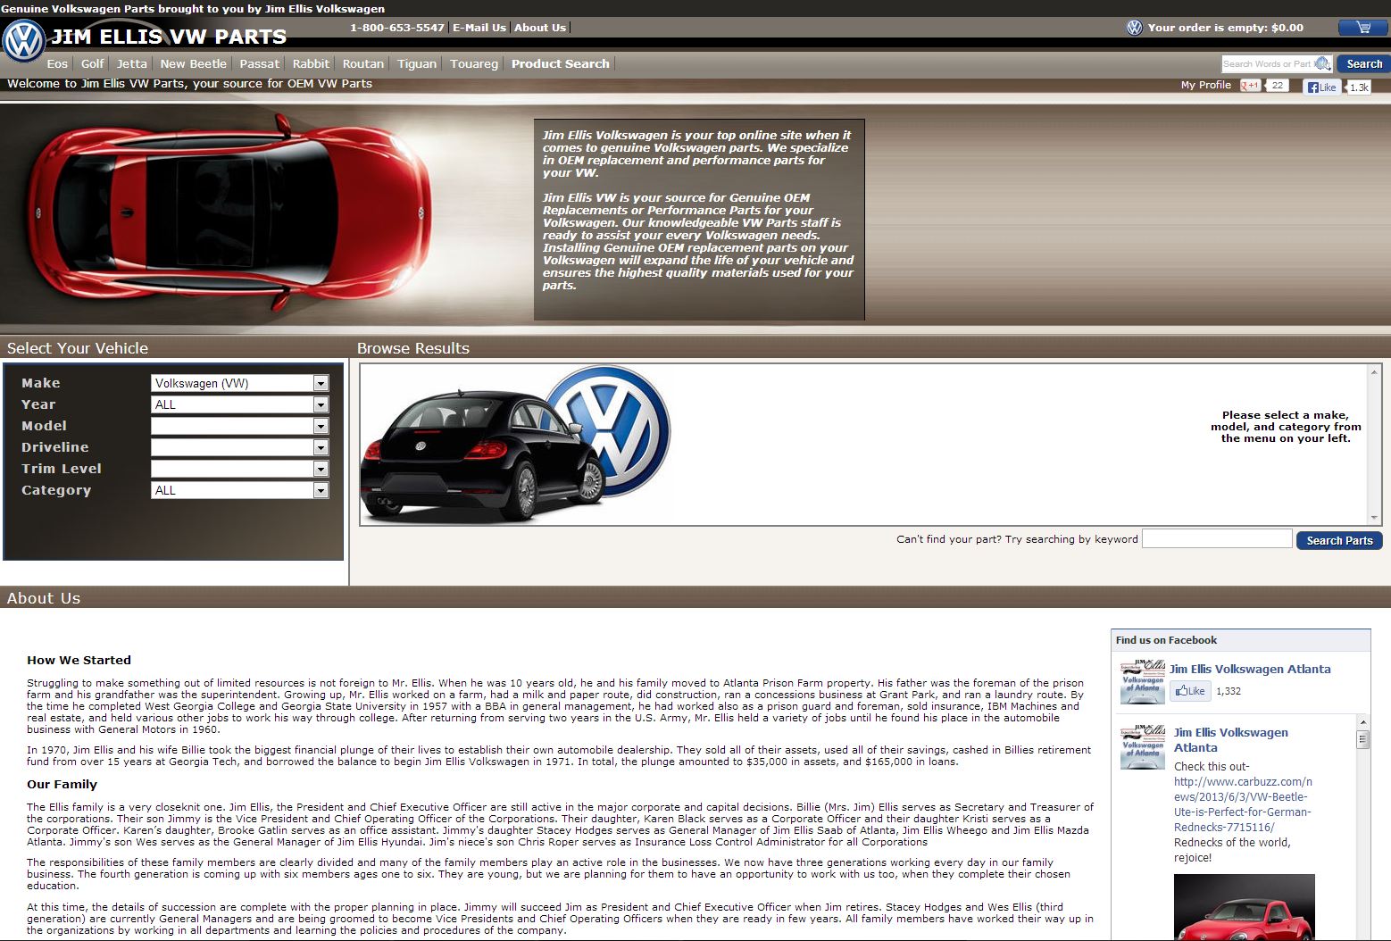This screenshot has width=1391, height=941.
Task: Click the Facebook feed scrollbar up arrow
Action: [1362, 722]
